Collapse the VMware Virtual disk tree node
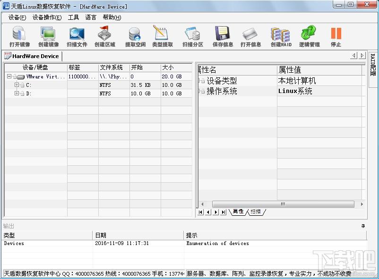 pyautogui.click(x=9, y=76)
